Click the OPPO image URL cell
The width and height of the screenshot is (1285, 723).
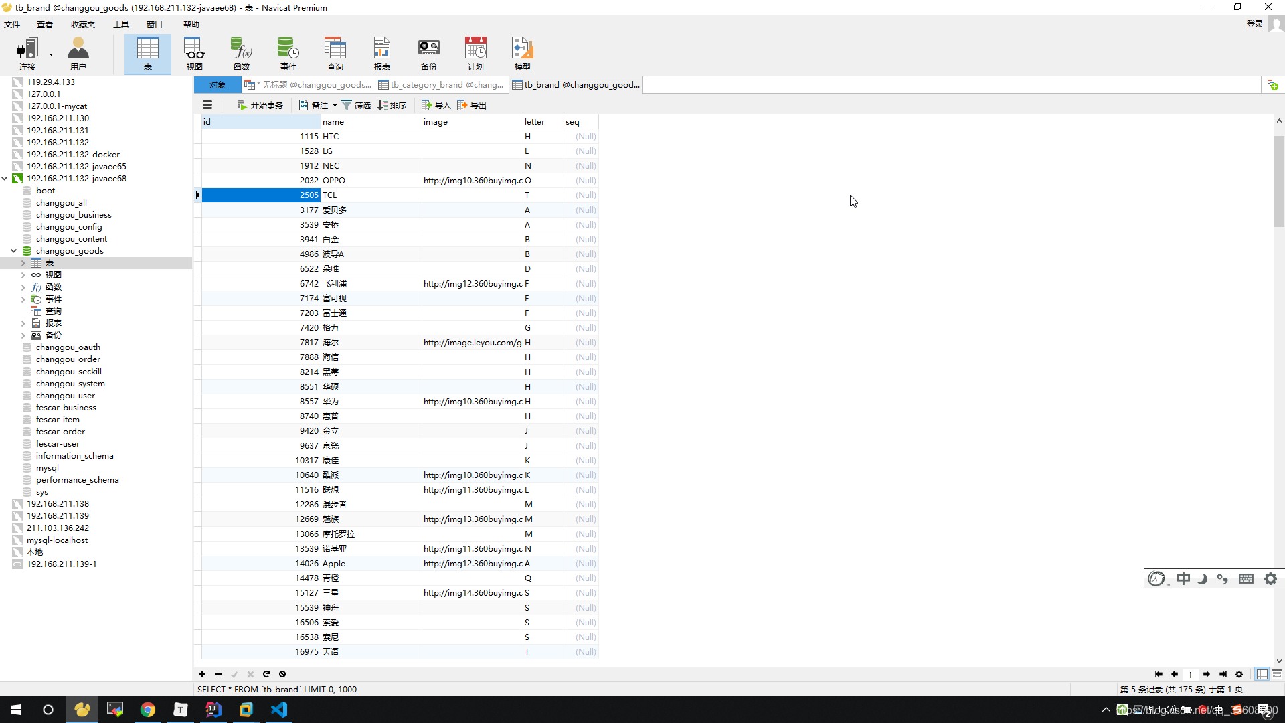[473, 180]
